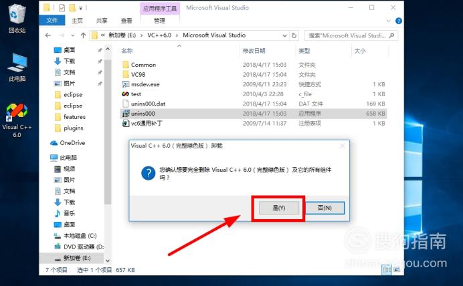Click VC++6.0 in the address breadcrumb
Screen dimensions: 463x286
[x=159, y=35]
